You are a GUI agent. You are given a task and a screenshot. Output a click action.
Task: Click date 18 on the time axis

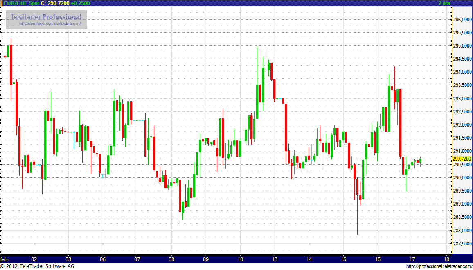447,259
